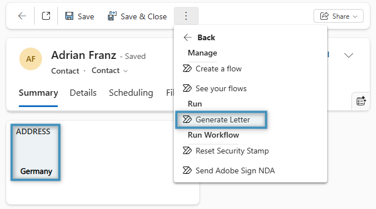Click Back in the flow menu
Screen dimensions: 376x209
[199, 37]
